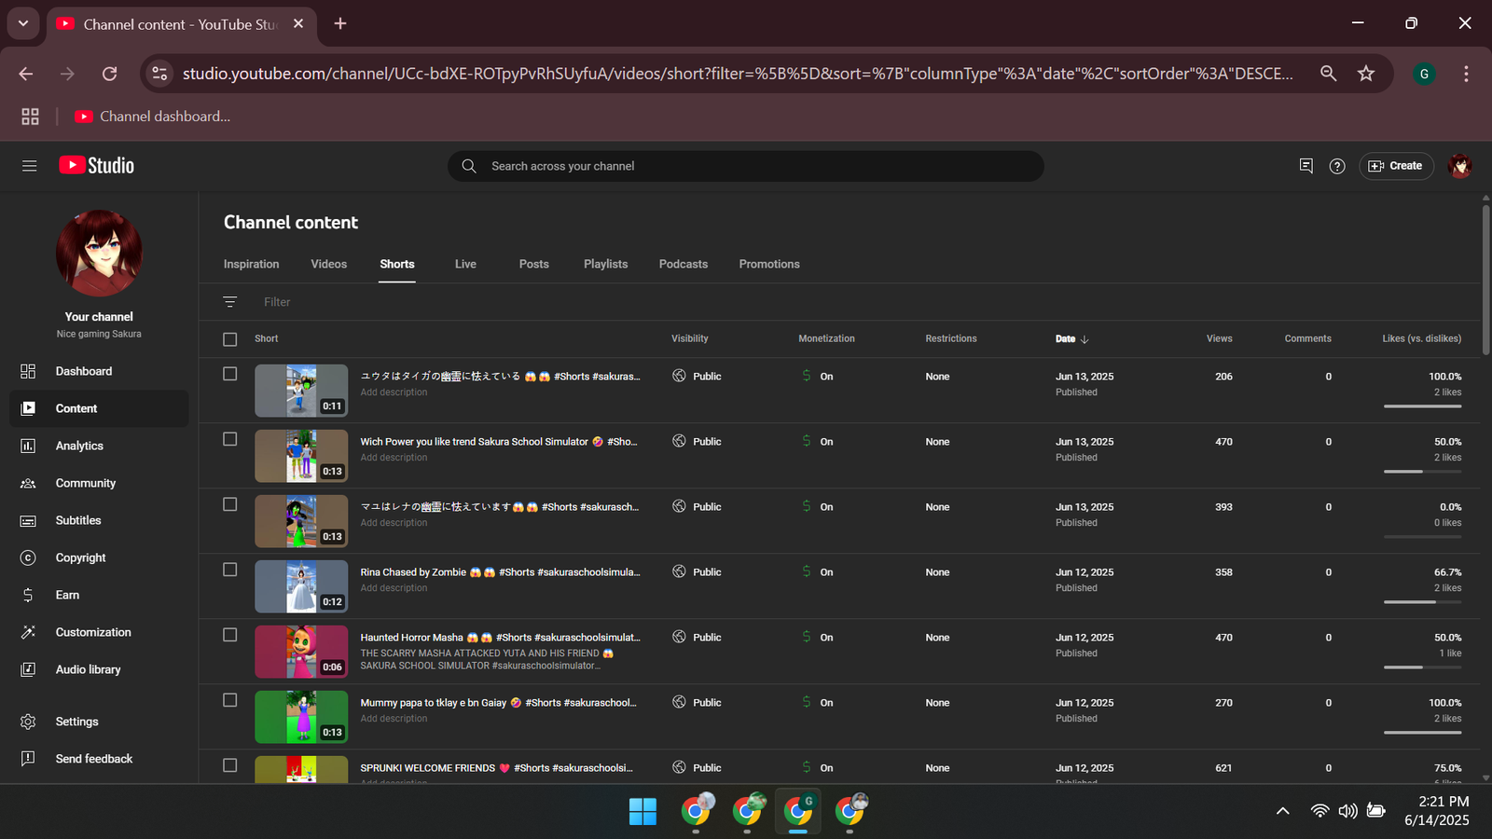The height and width of the screenshot is (839, 1492).
Task: Click the channel profile picture in sidebar
Action: pos(99,253)
